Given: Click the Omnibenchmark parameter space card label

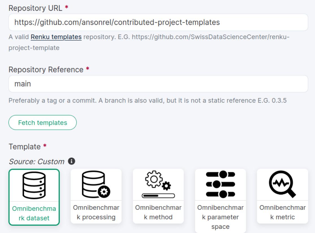Looking at the screenshot, I should point(220,217).
